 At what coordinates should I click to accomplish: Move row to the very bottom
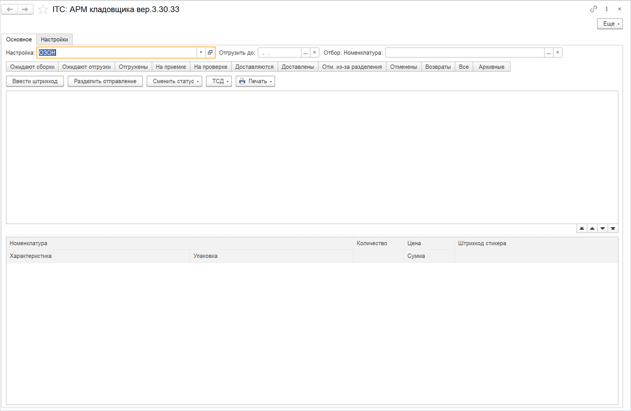[x=613, y=228]
